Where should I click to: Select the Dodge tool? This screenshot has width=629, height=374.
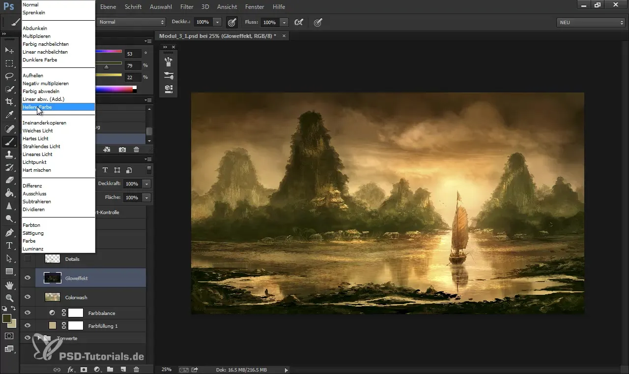pos(9,218)
